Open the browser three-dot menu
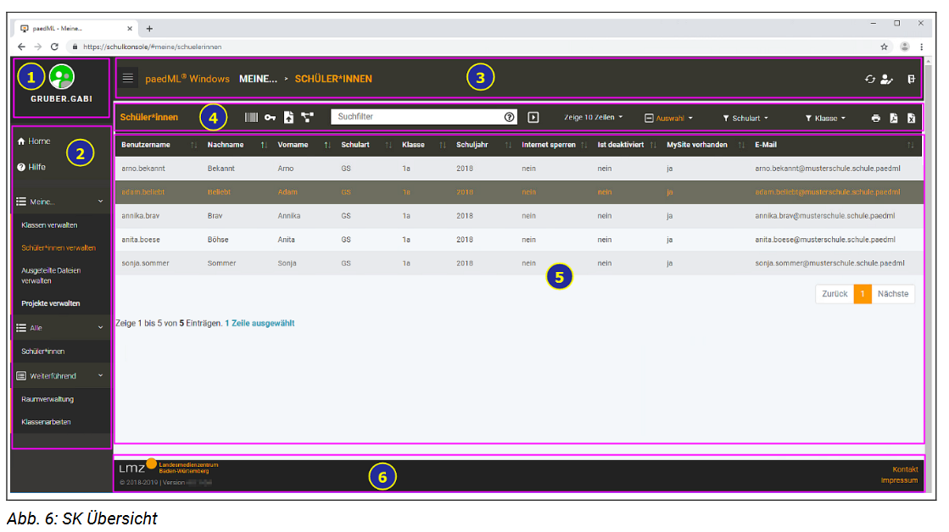This screenshot has width=949, height=532. (x=922, y=47)
